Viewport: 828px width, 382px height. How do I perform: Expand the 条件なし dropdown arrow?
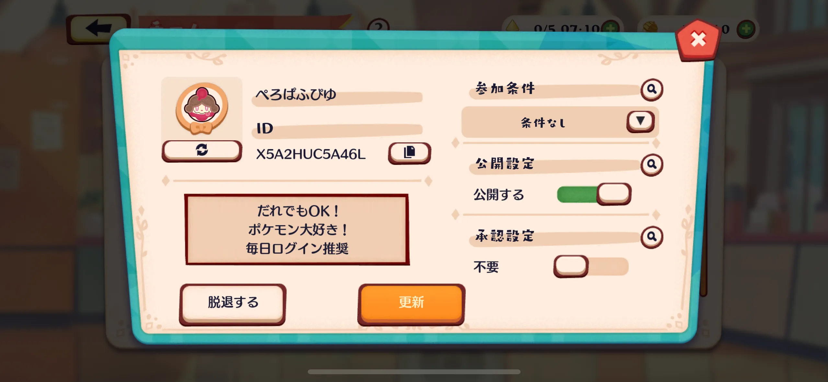pos(640,121)
